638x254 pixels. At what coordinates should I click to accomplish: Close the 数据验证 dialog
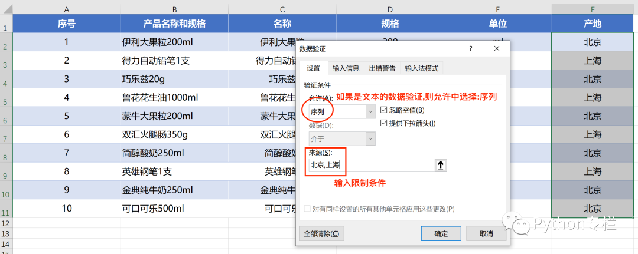pyautogui.click(x=496, y=49)
